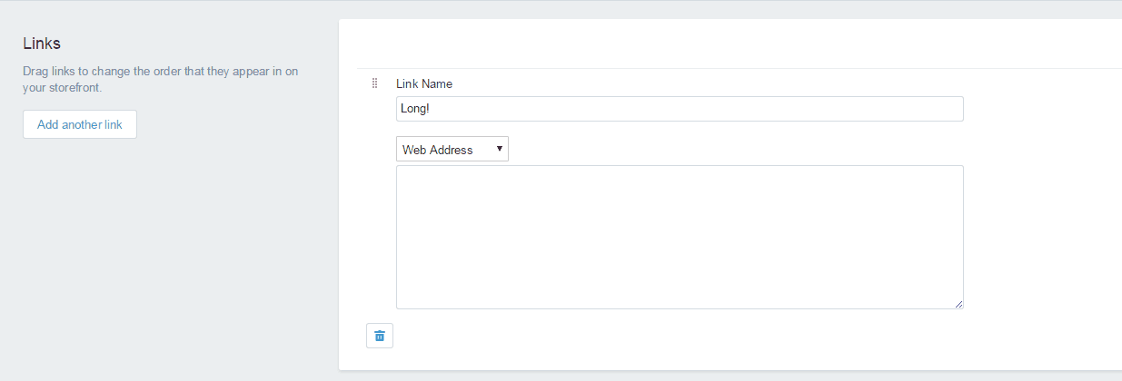Screen dimensions: 1122x381
Task: Place cursor on the "Long!" text
Action: tap(415, 109)
